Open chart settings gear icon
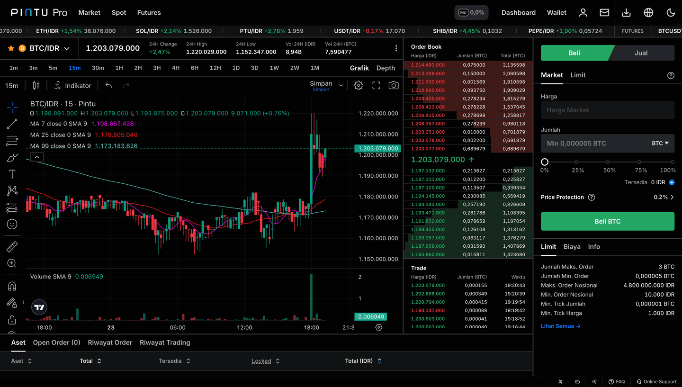682x387 pixels. [359, 86]
